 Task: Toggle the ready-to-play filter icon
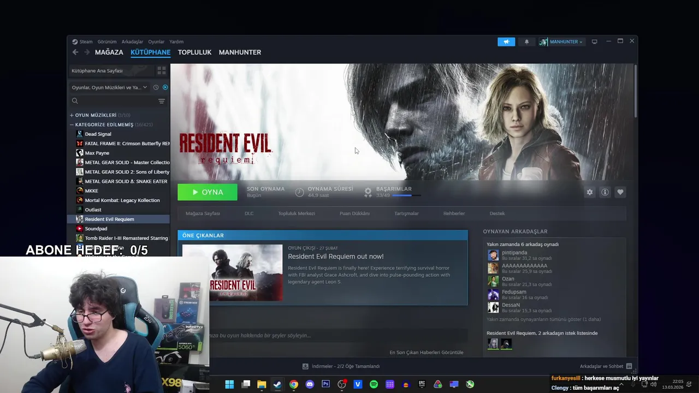(x=165, y=87)
